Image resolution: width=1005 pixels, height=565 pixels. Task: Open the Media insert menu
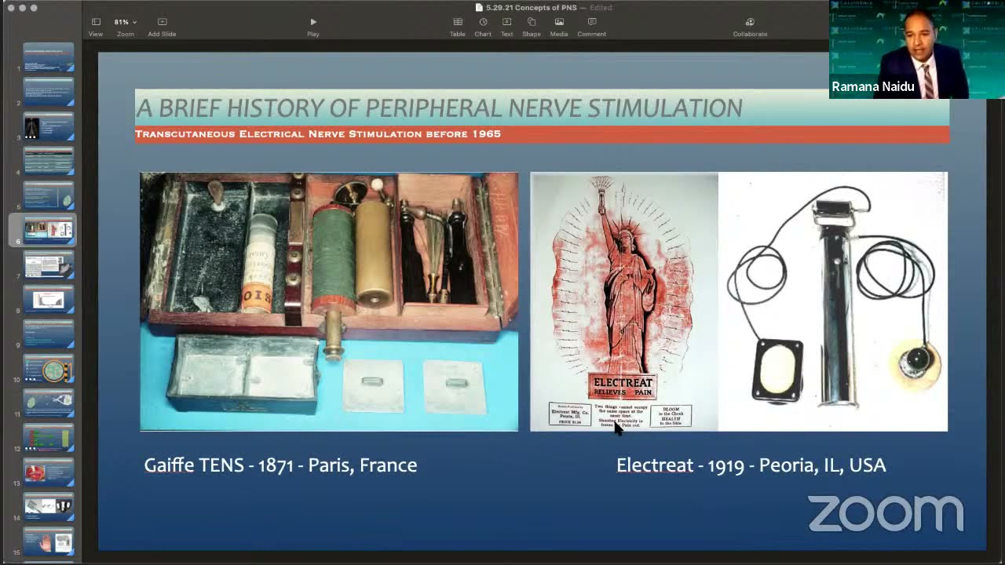tap(559, 27)
